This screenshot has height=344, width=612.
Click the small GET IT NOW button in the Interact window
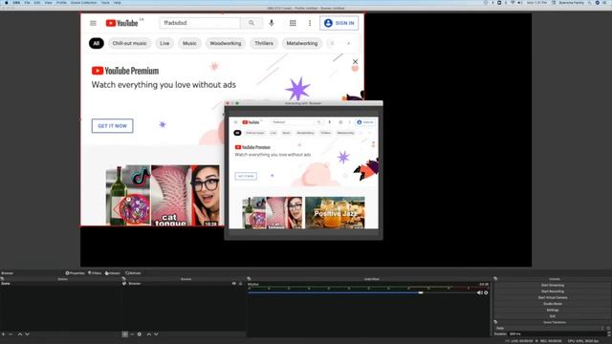pyautogui.click(x=246, y=176)
